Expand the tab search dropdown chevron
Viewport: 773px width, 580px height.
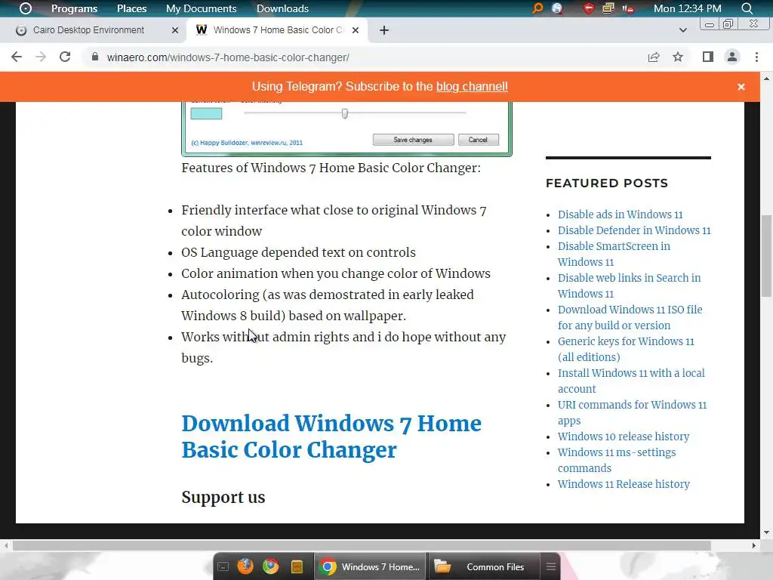coord(682,30)
